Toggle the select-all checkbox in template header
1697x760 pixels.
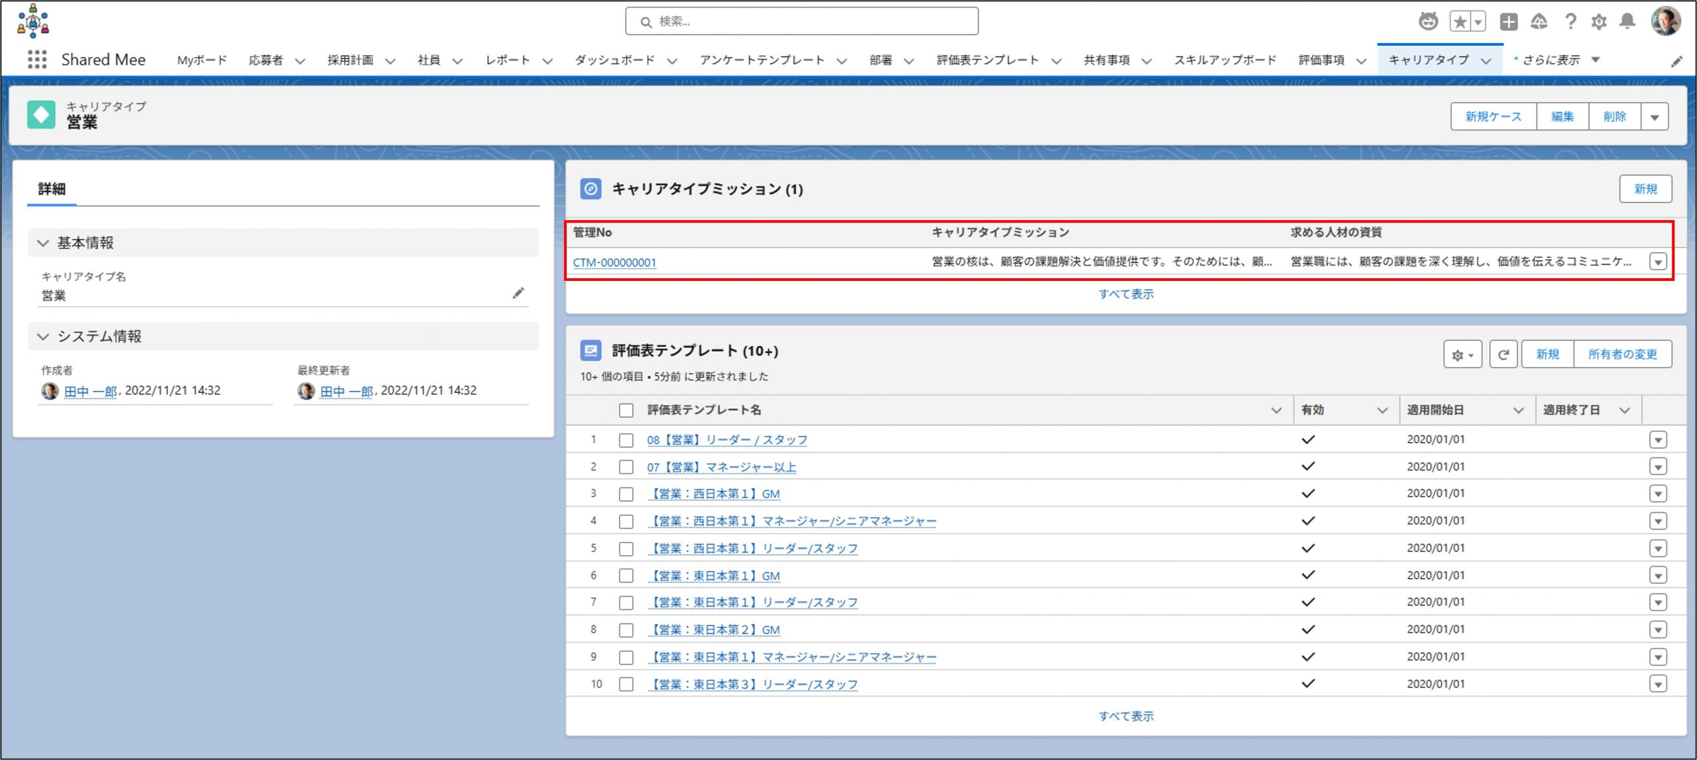coord(626,410)
